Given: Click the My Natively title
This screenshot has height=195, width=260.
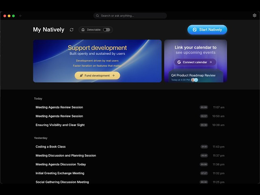Looking at the screenshot, I should coord(49,30).
